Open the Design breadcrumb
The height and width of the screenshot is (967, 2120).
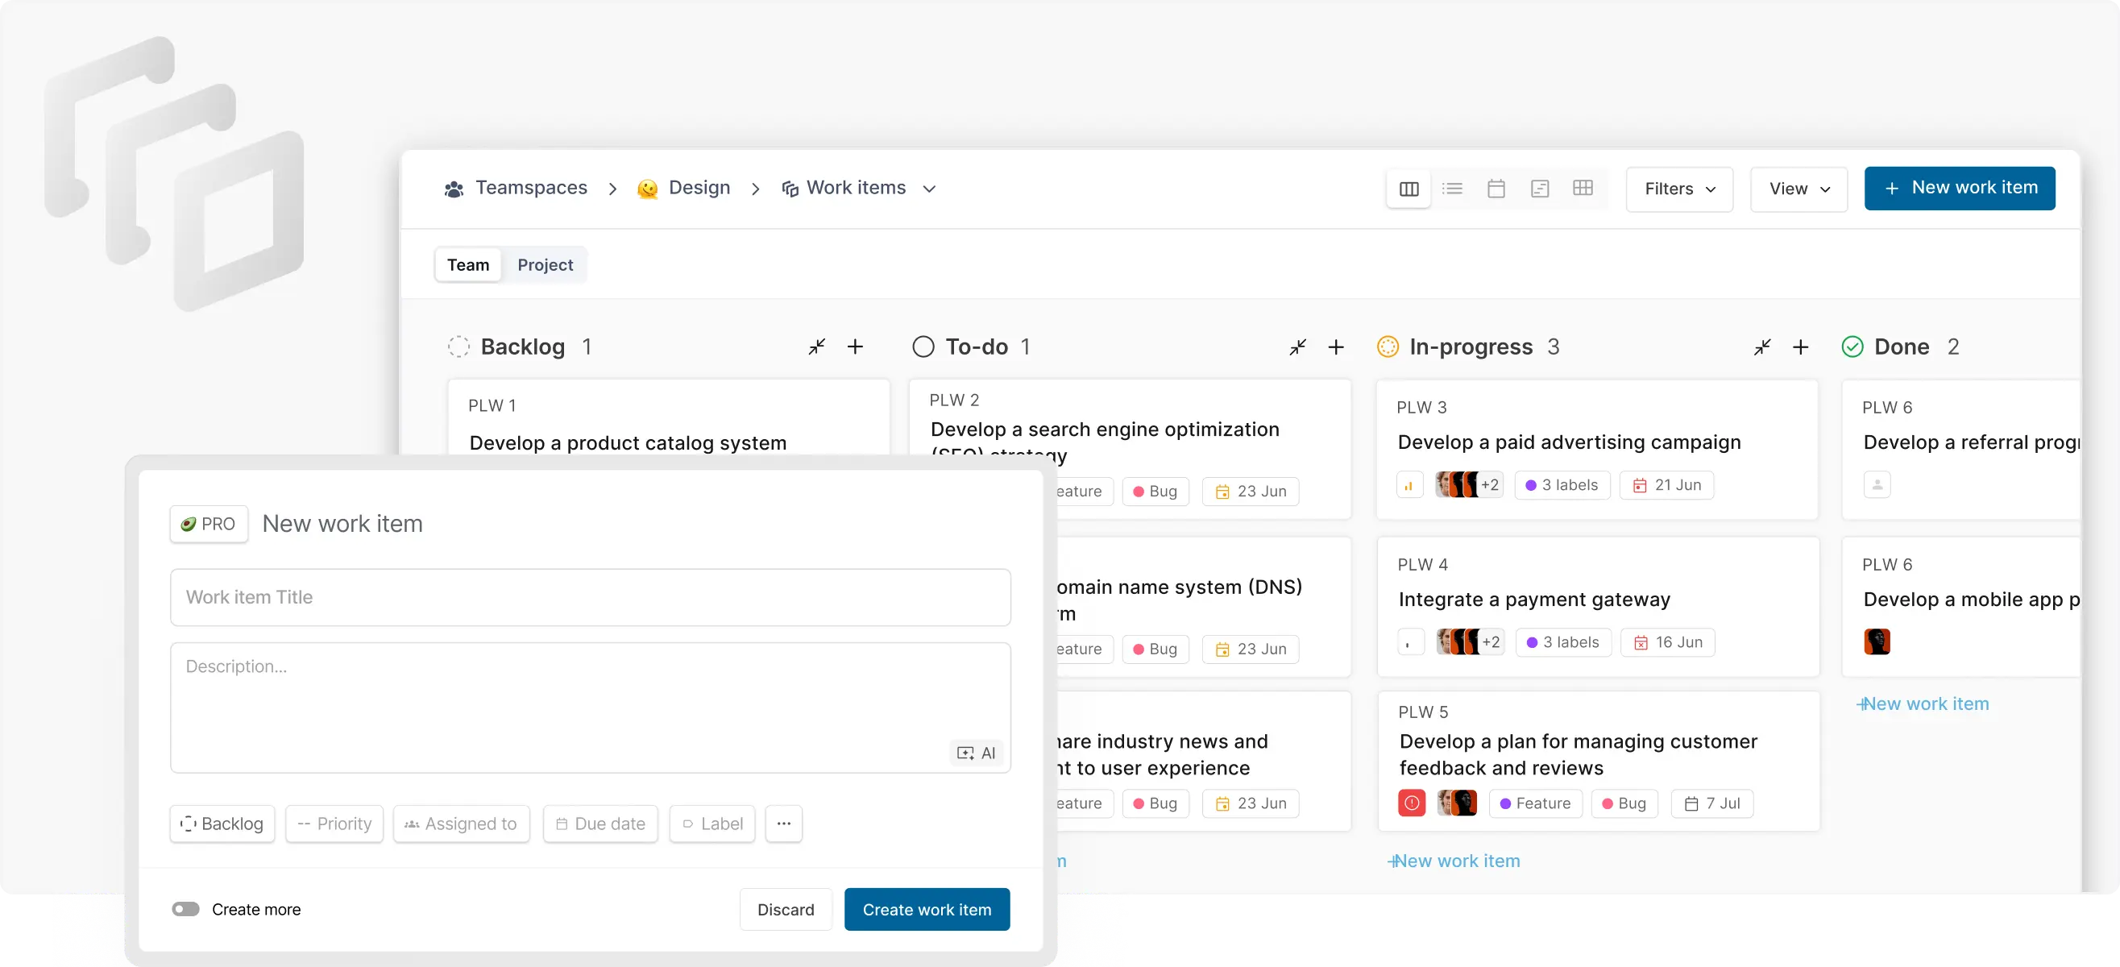698,189
